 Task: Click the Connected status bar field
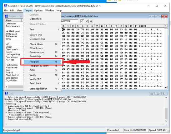(x=115, y=130)
